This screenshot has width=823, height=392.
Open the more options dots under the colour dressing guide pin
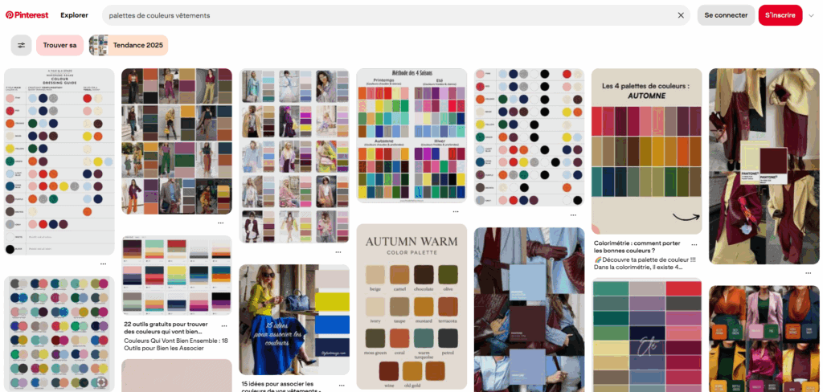pos(104,263)
